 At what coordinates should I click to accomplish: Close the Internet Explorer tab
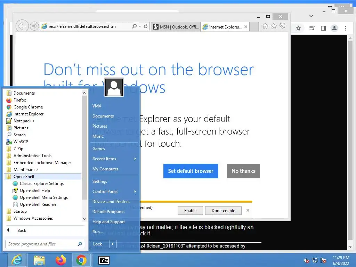[x=246, y=27]
